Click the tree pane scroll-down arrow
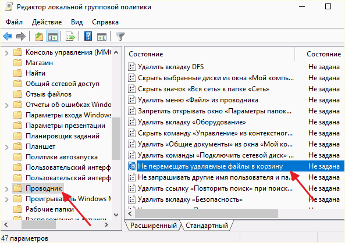The image size is (345, 243). coord(116,215)
